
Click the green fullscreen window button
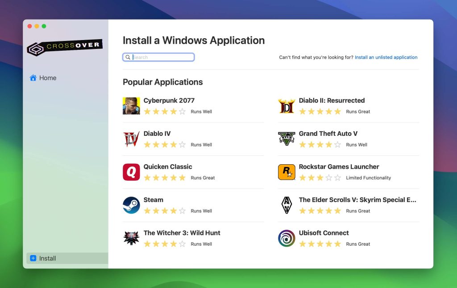pos(44,26)
